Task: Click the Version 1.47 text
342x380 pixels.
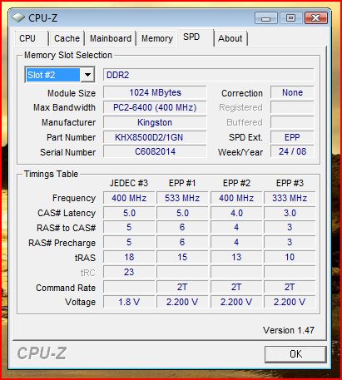Action: point(289,330)
